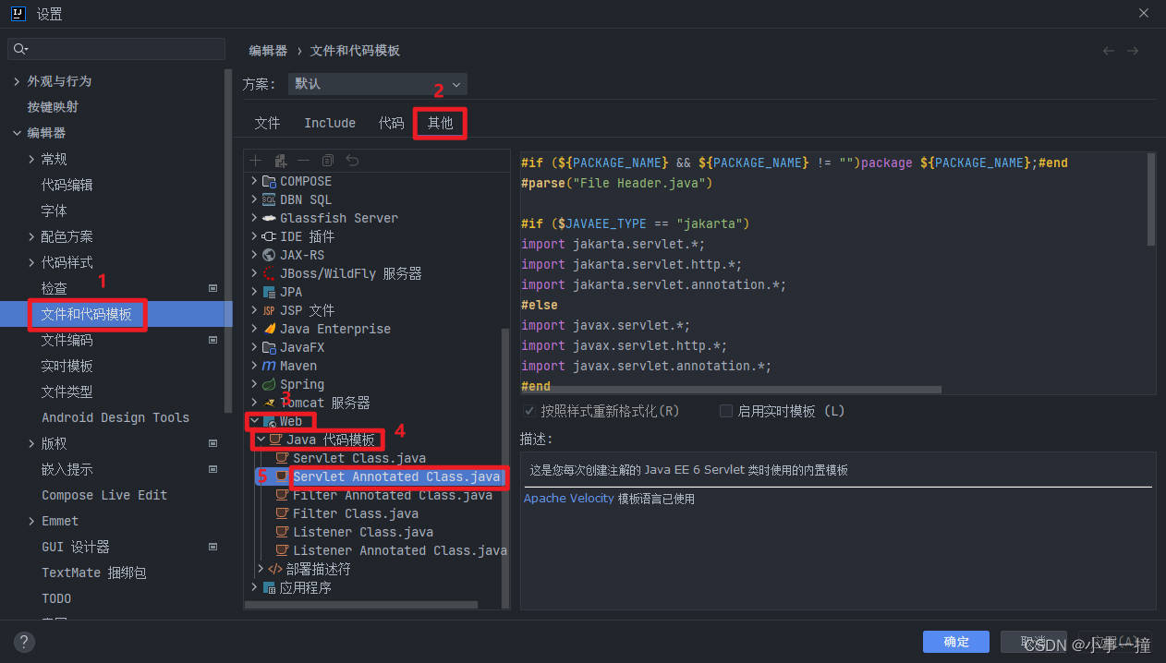Viewport: 1166px width, 663px height.
Task: Disable 按照样式重新格式化 checkbox
Action: tap(529, 411)
